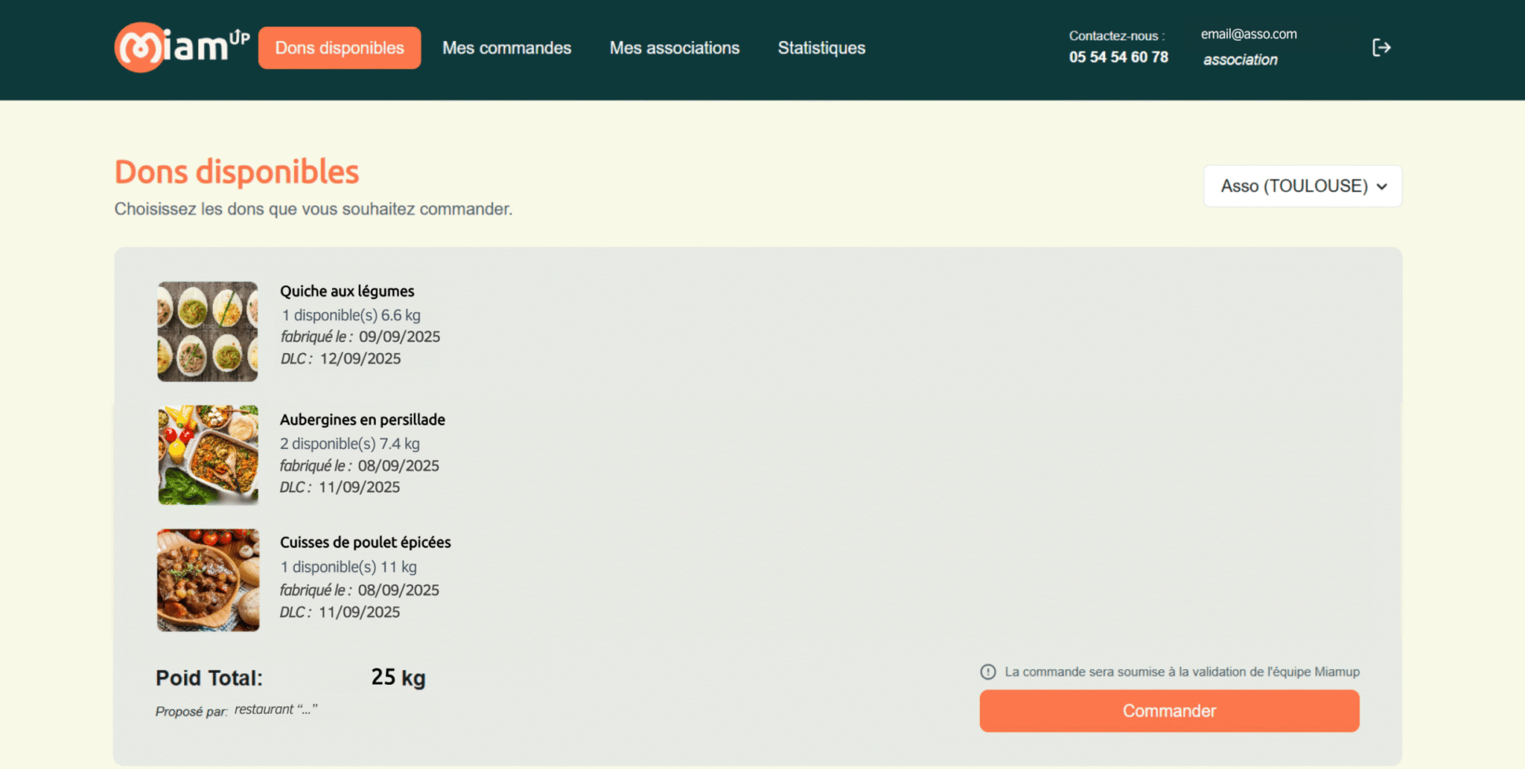Click the logout icon
The width and height of the screenshot is (1525, 769).
point(1381,48)
